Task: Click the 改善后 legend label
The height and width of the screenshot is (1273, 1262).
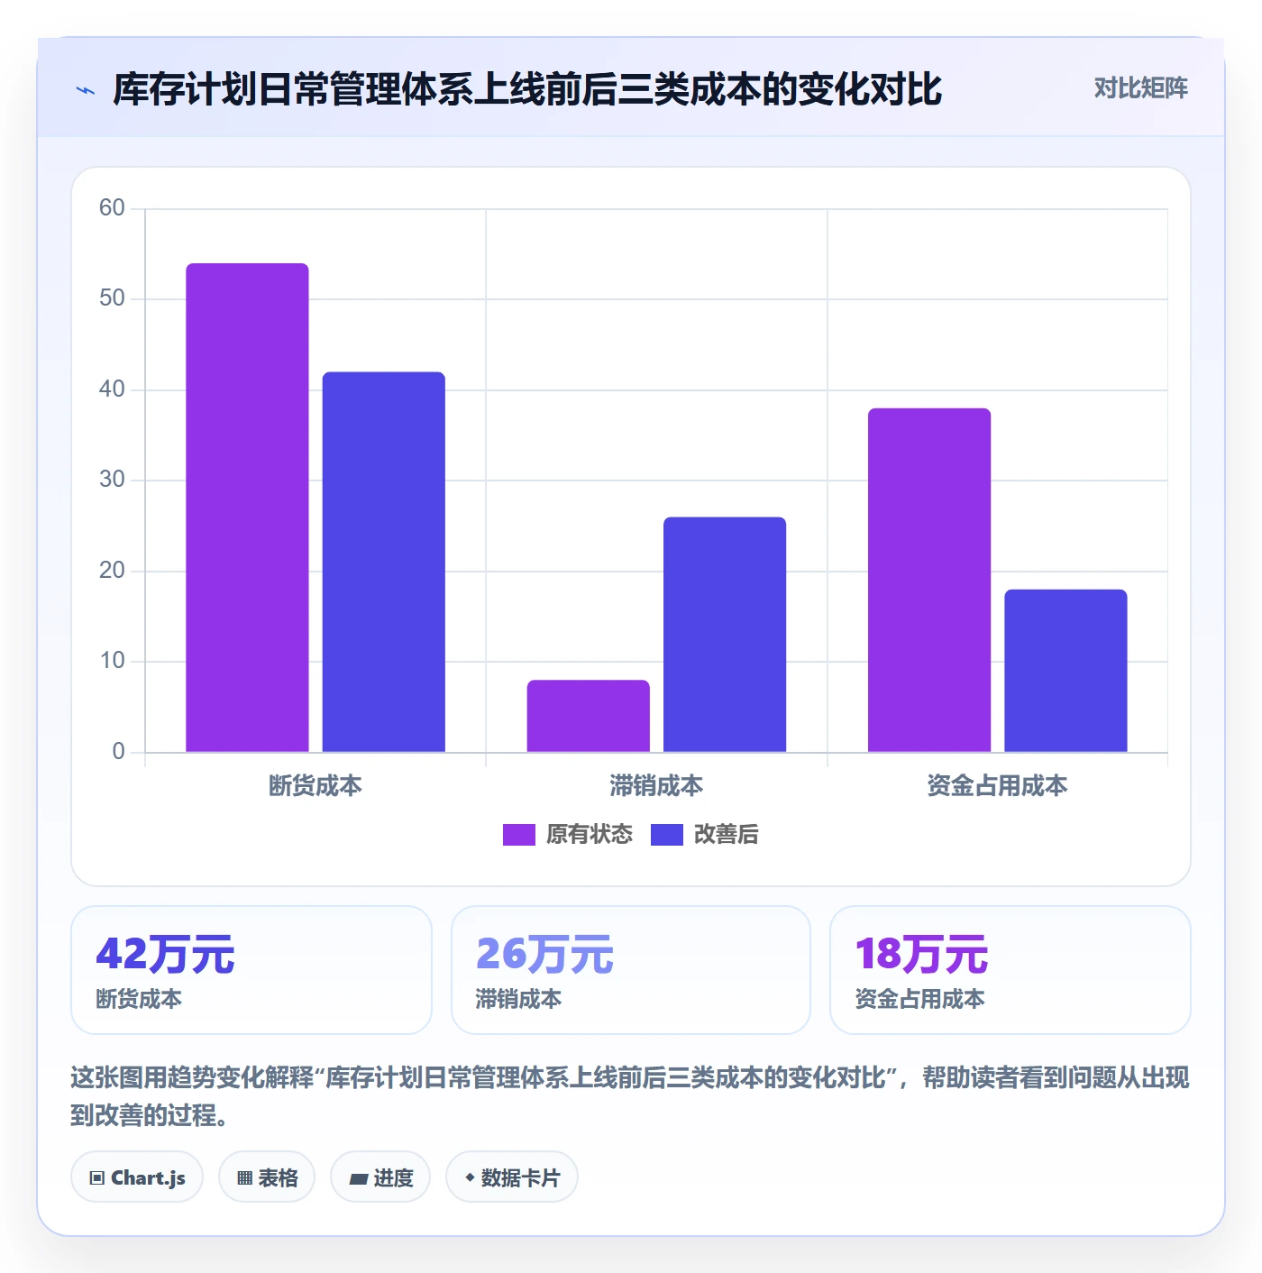Action: (x=726, y=835)
